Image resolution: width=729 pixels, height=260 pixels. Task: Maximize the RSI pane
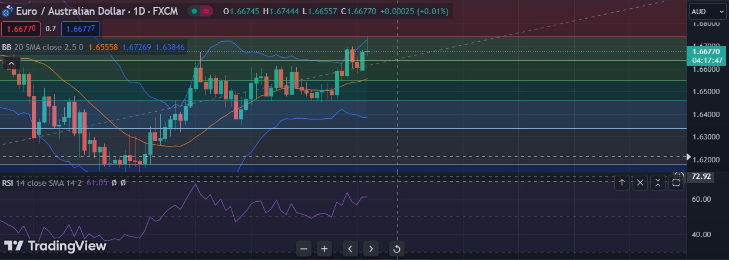pyautogui.click(x=677, y=183)
